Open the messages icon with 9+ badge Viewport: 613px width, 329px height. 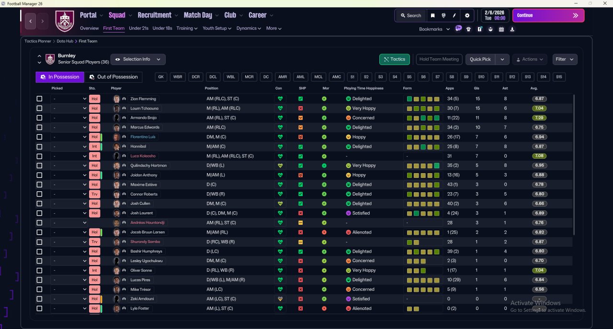[x=458, y=29]
